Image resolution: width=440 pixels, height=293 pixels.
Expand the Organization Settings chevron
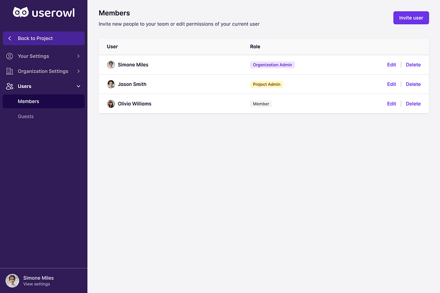[x=78, y=71]
